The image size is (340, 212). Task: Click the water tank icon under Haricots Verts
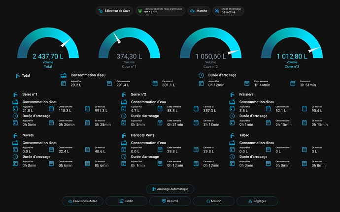tap(124, 143)
